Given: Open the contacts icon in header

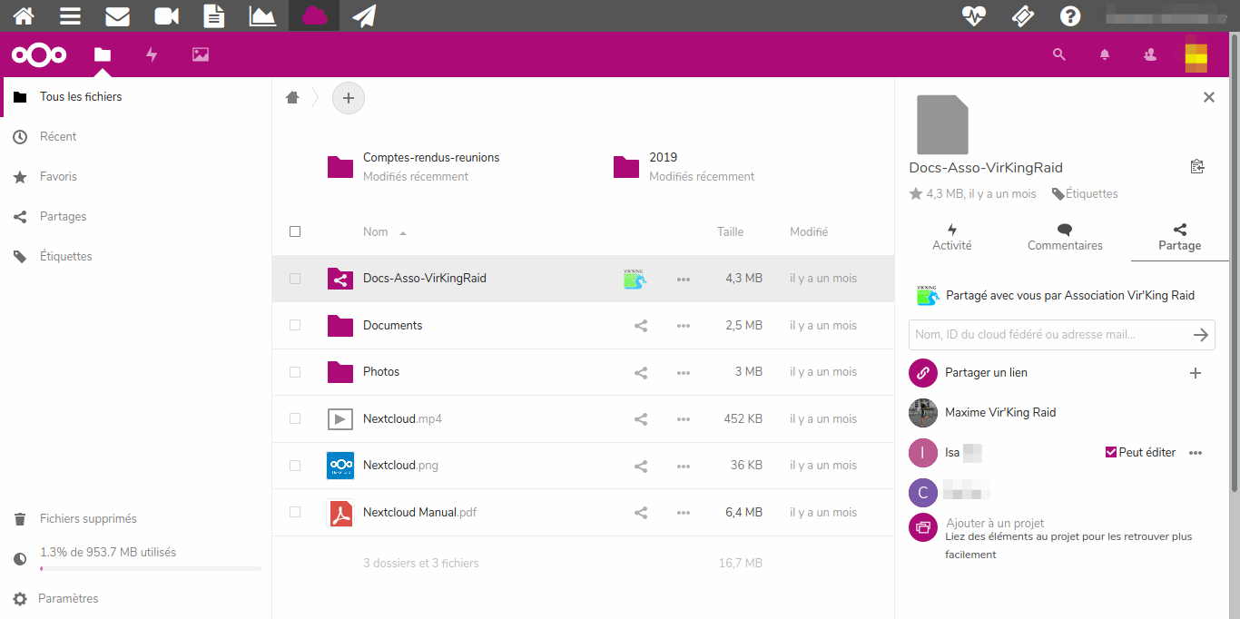Looking at the screenshot, I should (x=1150, y=54).
